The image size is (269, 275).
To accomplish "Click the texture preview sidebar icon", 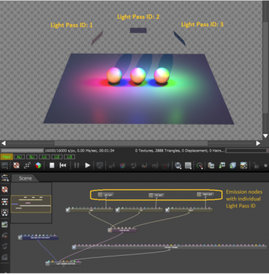I will 5,257.
